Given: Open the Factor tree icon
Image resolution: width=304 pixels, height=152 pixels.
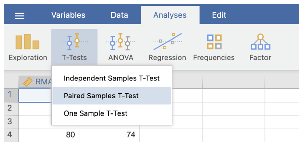Looking at the screenshot, I should 260,42.
